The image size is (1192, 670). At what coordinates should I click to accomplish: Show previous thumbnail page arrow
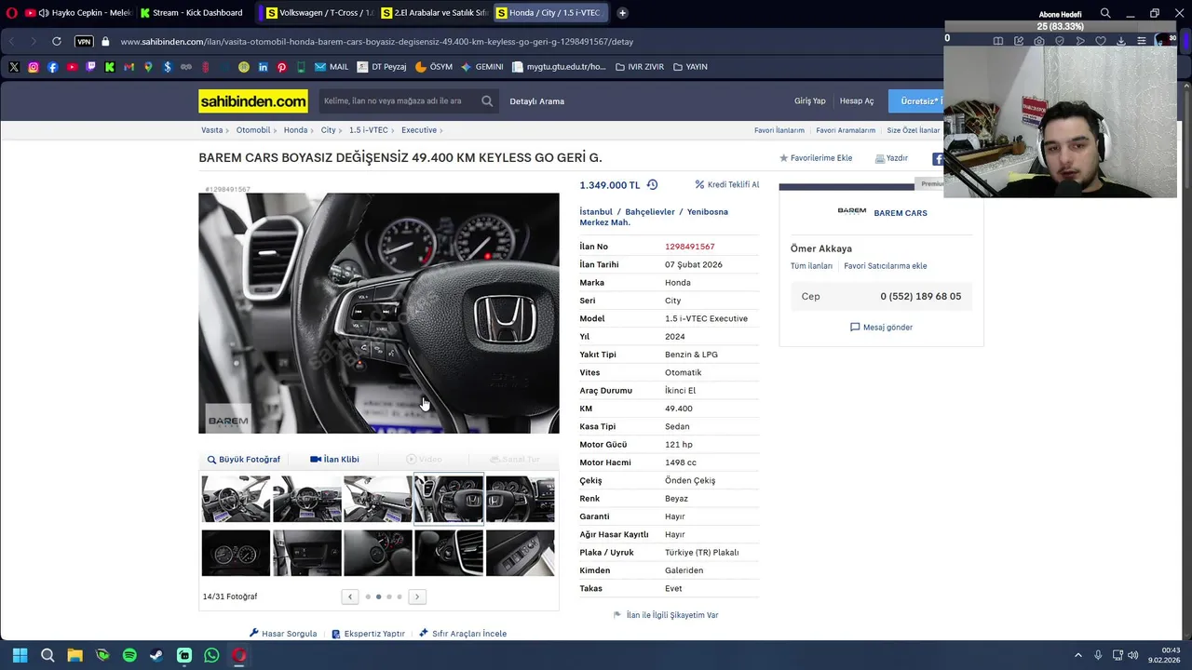pos(350,596)
